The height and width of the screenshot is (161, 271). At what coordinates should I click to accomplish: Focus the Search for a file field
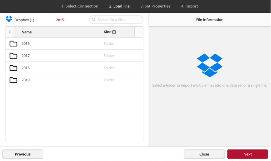116,20
